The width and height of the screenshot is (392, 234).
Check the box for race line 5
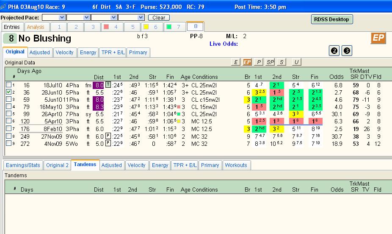pyautogui.click(x=8, y=114)
